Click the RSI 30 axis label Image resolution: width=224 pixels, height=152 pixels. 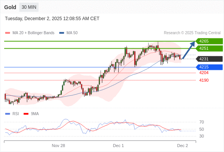click(x=202, y=136)
